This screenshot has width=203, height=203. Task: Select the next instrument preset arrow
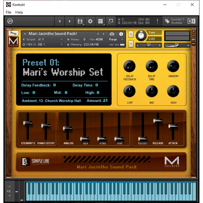[x=104, y=34]
